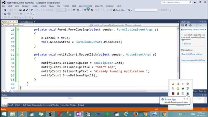
Task: Open the TOOLS menu
Action: [66, 6]
